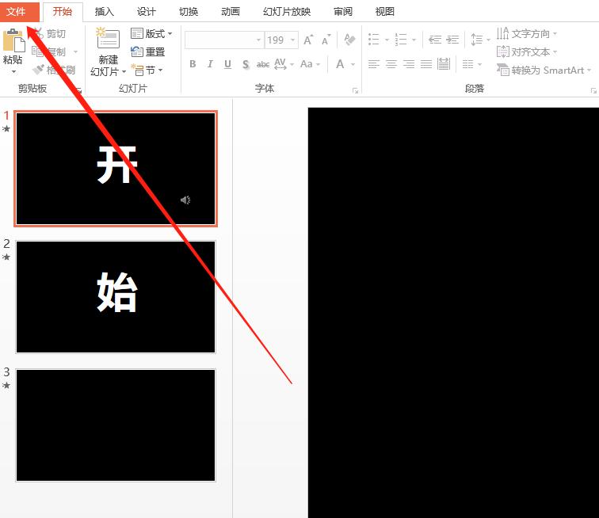This screenshot has height=518, width=599.
Task: Open the font color dropdown arrow
Action: 353,64
